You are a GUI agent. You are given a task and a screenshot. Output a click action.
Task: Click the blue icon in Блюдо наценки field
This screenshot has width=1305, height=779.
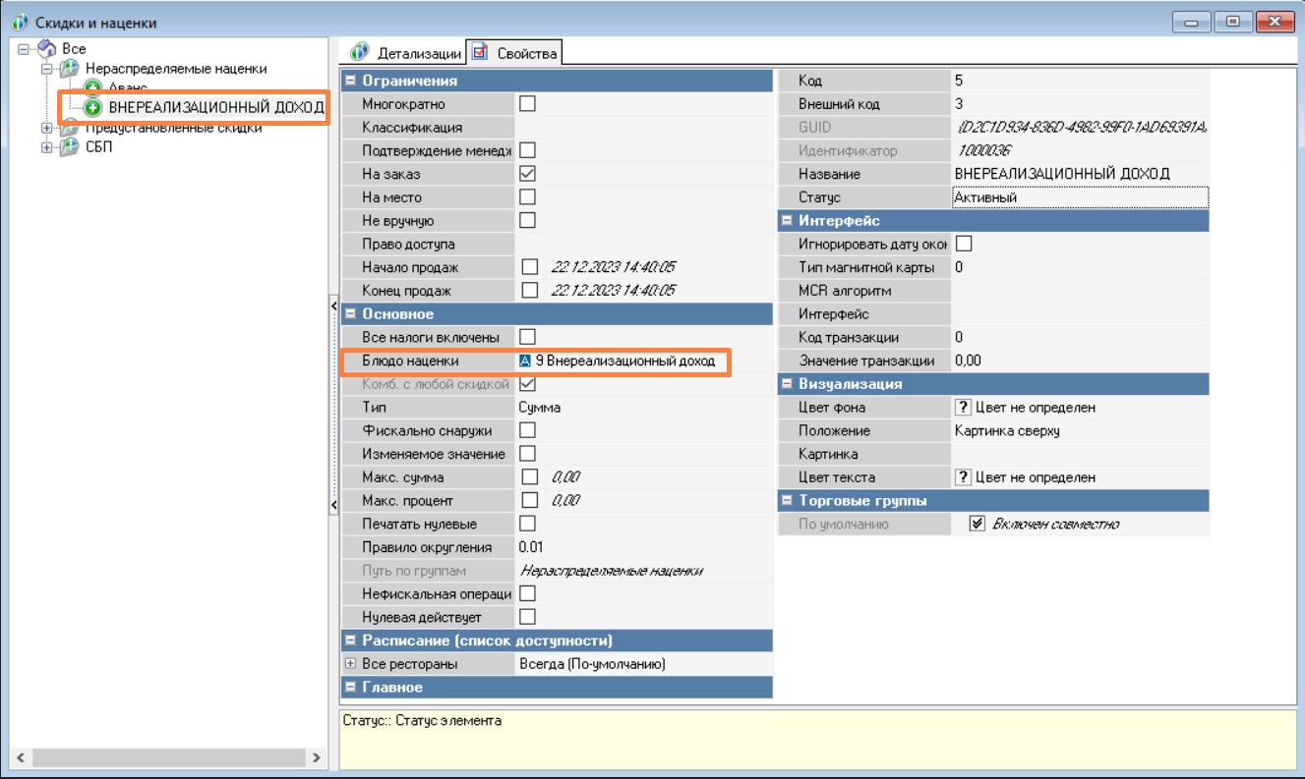coord(525,361)
